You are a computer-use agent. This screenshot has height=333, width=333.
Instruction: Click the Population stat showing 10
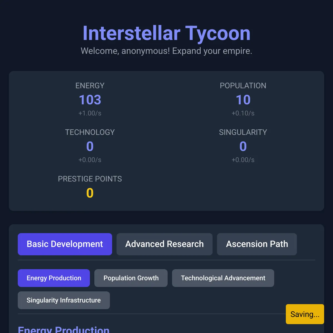click(243, 100)
